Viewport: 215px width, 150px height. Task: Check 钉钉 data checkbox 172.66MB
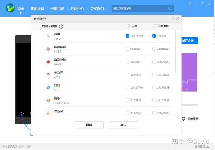coord(154,87)
